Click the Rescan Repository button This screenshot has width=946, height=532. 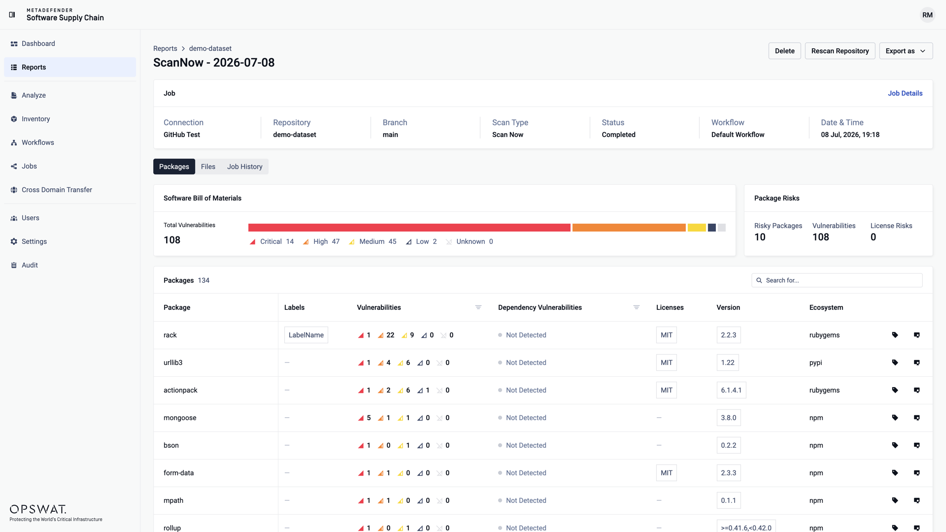[x=840, y=51]
